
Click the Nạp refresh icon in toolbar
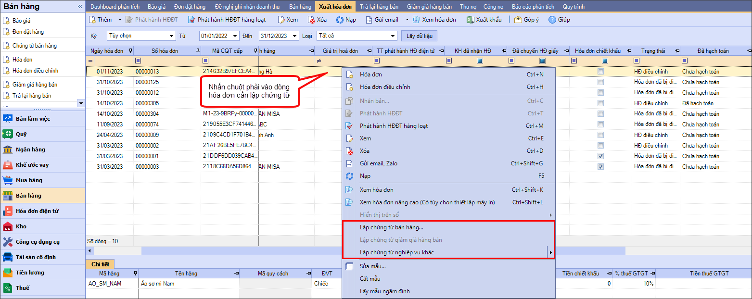339,20
